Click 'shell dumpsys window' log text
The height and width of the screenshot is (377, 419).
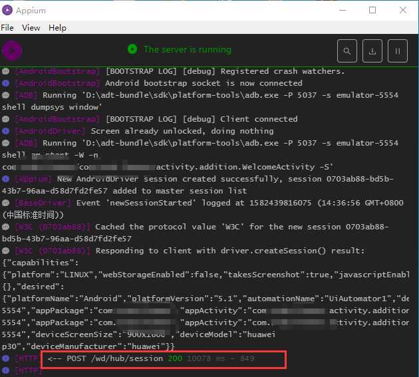coord(52,107)
